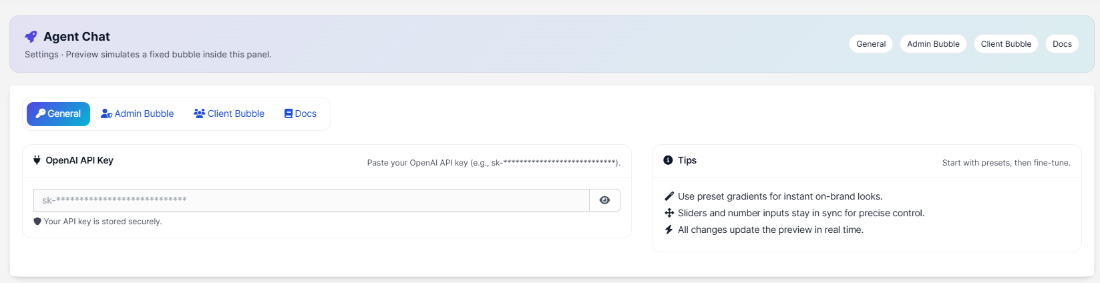Click the pencil icon in Tips list
This screenshot has width=1100, height=283.
[669, 196]
